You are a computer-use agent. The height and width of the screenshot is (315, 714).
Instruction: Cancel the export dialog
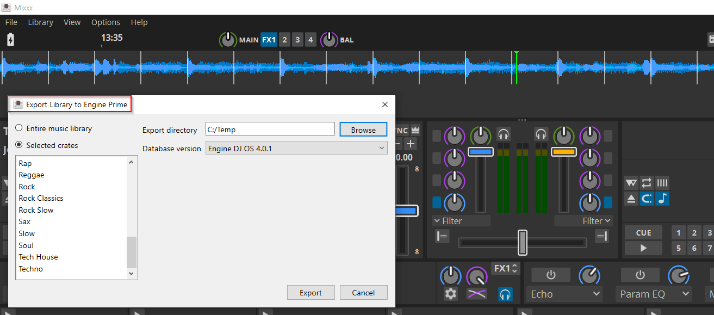[x=363, y=293]
